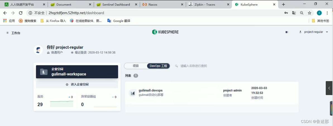Viewport: 333px width, 126px height.
Task: Open the saved passwords key icon
Action: pyautogui.click(x=286, y=13)
